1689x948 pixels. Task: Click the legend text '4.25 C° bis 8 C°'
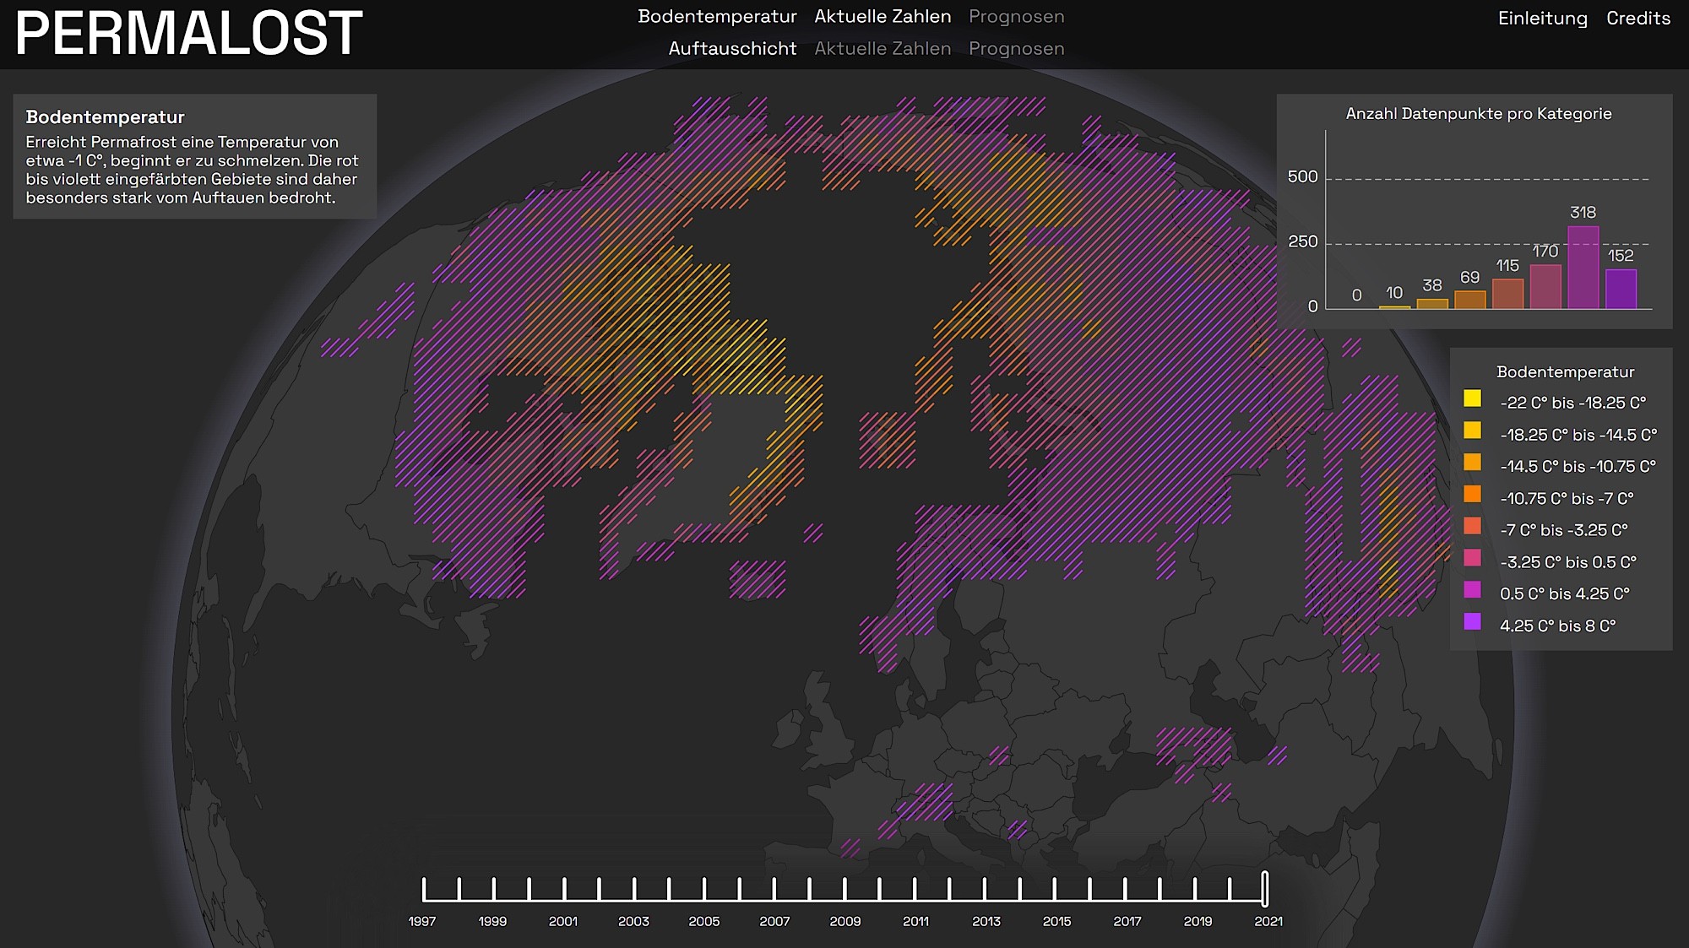coord(1557,626)
